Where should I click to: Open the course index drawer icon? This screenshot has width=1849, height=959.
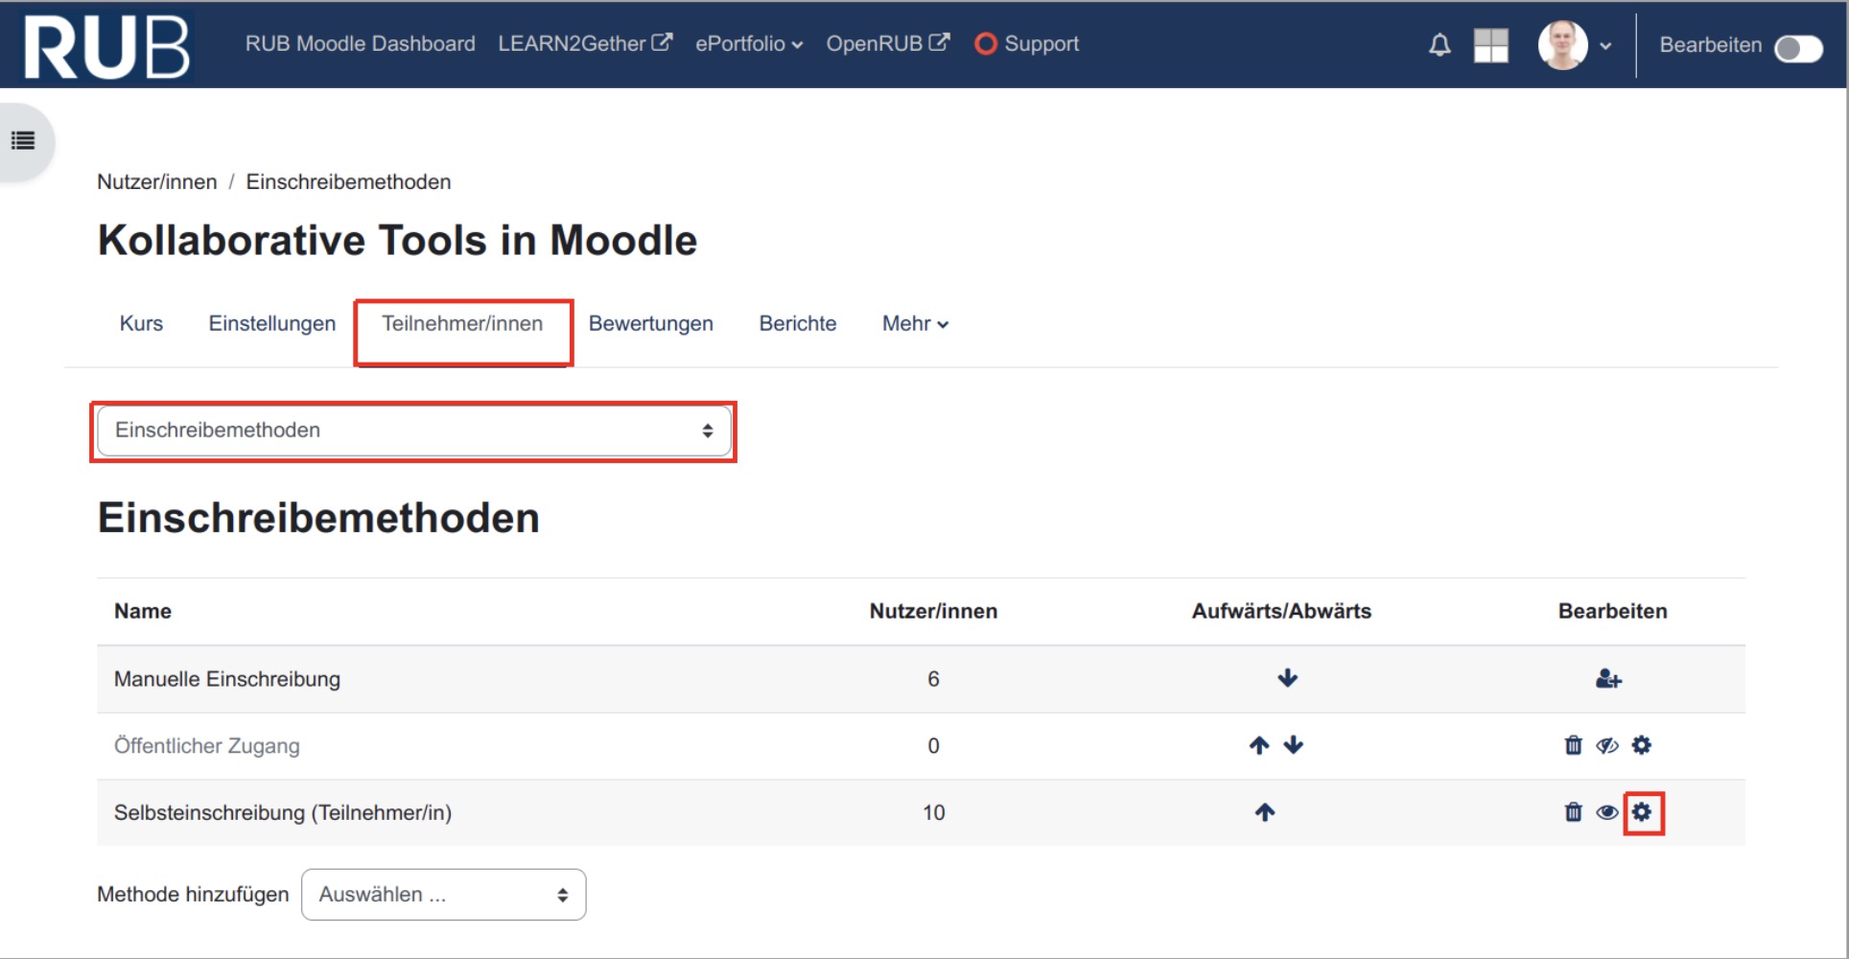[23, 141]
